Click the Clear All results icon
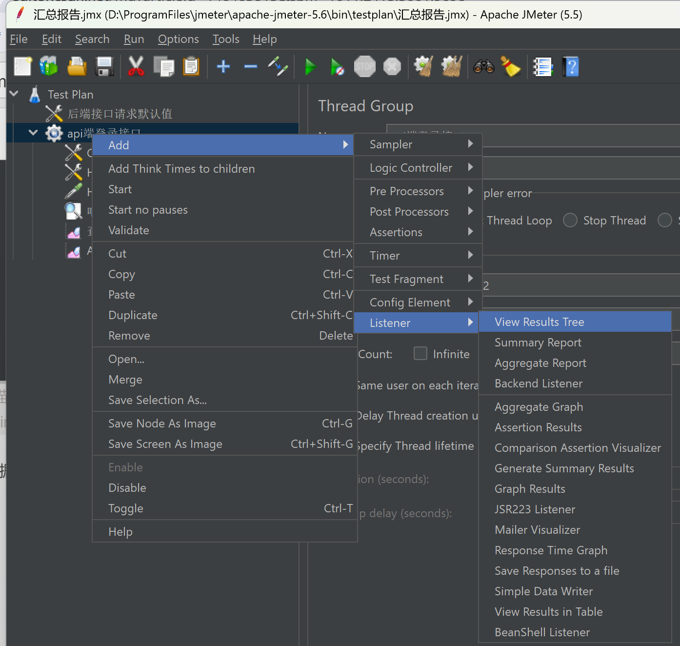Viewport: 680px width, 646px height. click(x=452, y=67)
